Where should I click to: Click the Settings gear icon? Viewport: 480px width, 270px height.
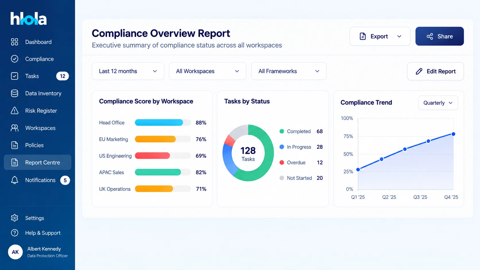14,218
